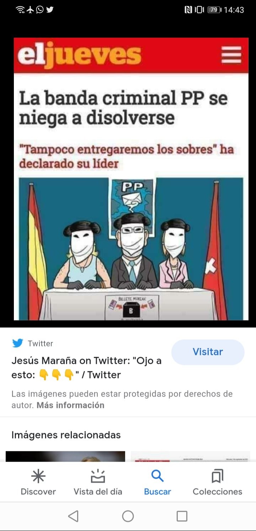Open the Más información link

[70, 405]
